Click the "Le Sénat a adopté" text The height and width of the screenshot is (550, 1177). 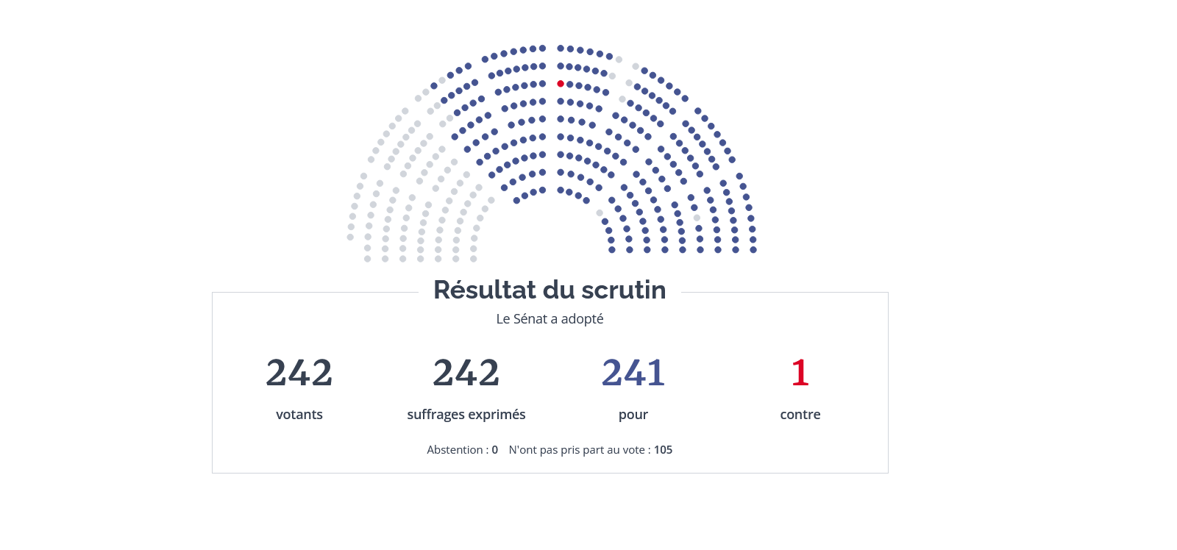click(550, 319)
